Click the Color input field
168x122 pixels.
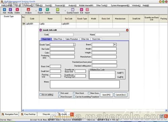62,53
